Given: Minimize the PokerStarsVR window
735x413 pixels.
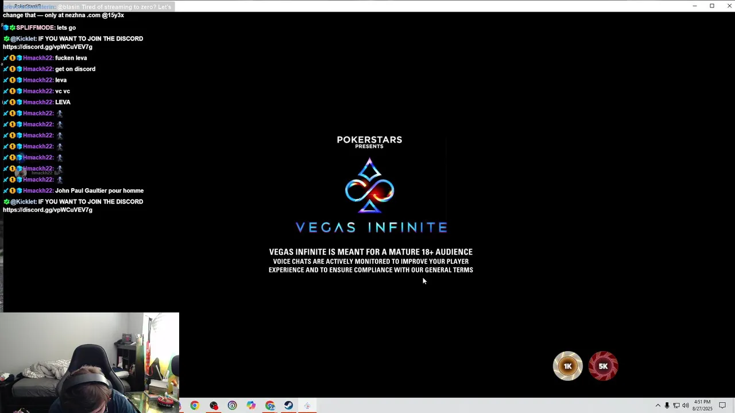Looking at the screenshot, I should [x=695, y=6].
